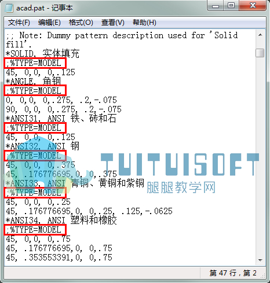Click the vertical scrollbar thumb
Viewport: 270px width, 283px height.
point(260,53)
